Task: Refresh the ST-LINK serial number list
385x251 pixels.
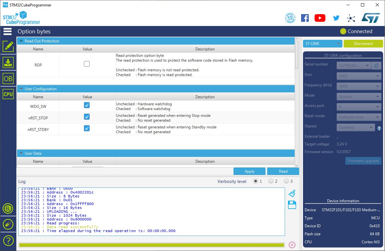Action: pyautogui.click(x=376, y=65)
